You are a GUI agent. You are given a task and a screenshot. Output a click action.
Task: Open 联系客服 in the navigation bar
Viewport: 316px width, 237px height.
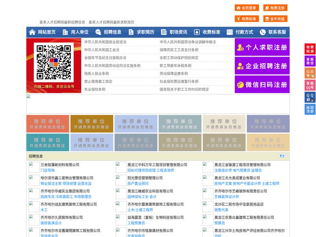277,32
